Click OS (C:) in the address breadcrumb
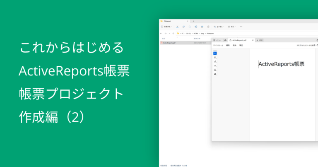This screenshot has height=167, width=318. (189, 34)
